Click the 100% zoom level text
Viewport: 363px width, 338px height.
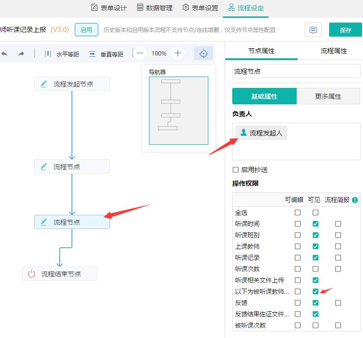coord(159,54)
